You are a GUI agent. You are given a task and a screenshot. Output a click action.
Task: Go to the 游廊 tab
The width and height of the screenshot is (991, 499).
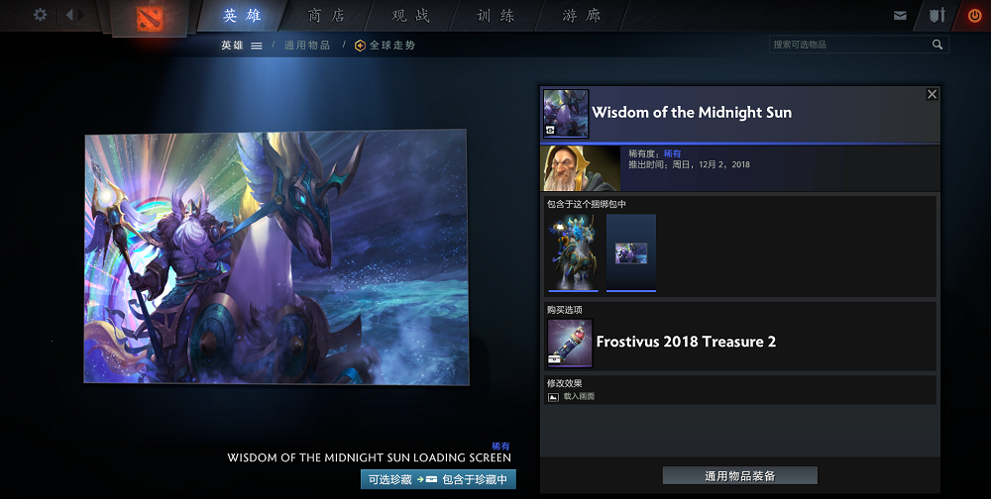(581, 16)
